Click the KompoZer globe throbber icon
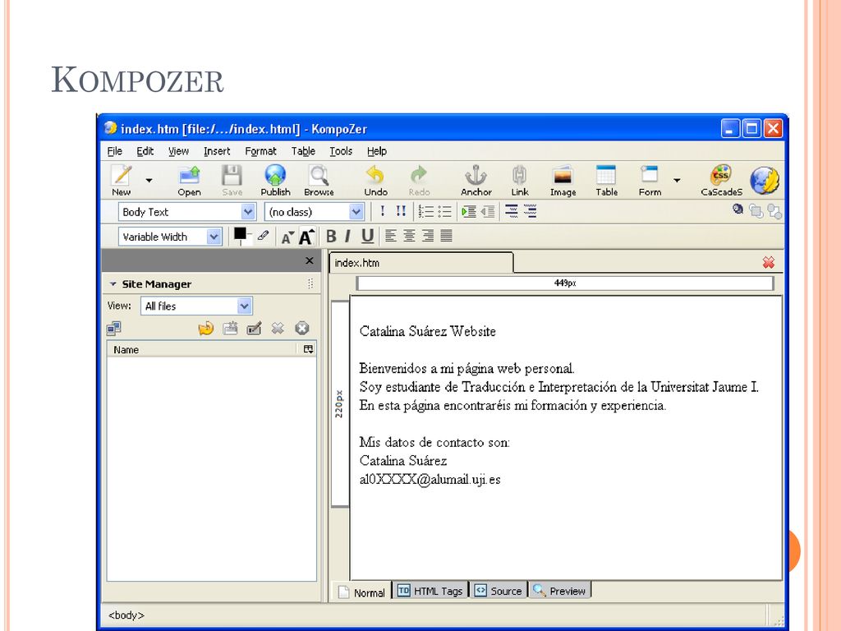Viewport: 841px width, 631px height. [765, 180]
